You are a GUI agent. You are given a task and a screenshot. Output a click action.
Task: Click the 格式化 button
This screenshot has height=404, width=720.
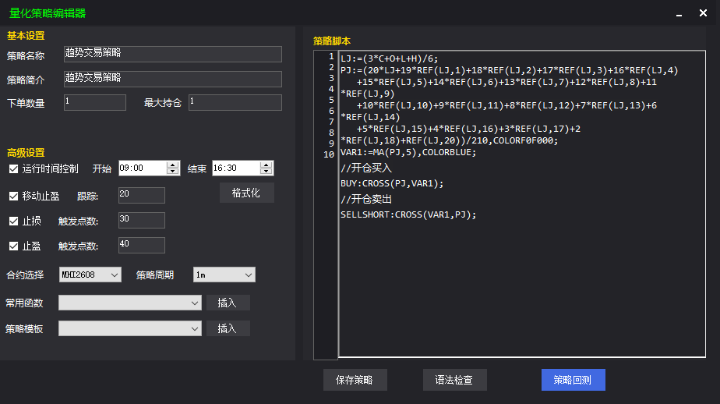(x=246, y=193)
